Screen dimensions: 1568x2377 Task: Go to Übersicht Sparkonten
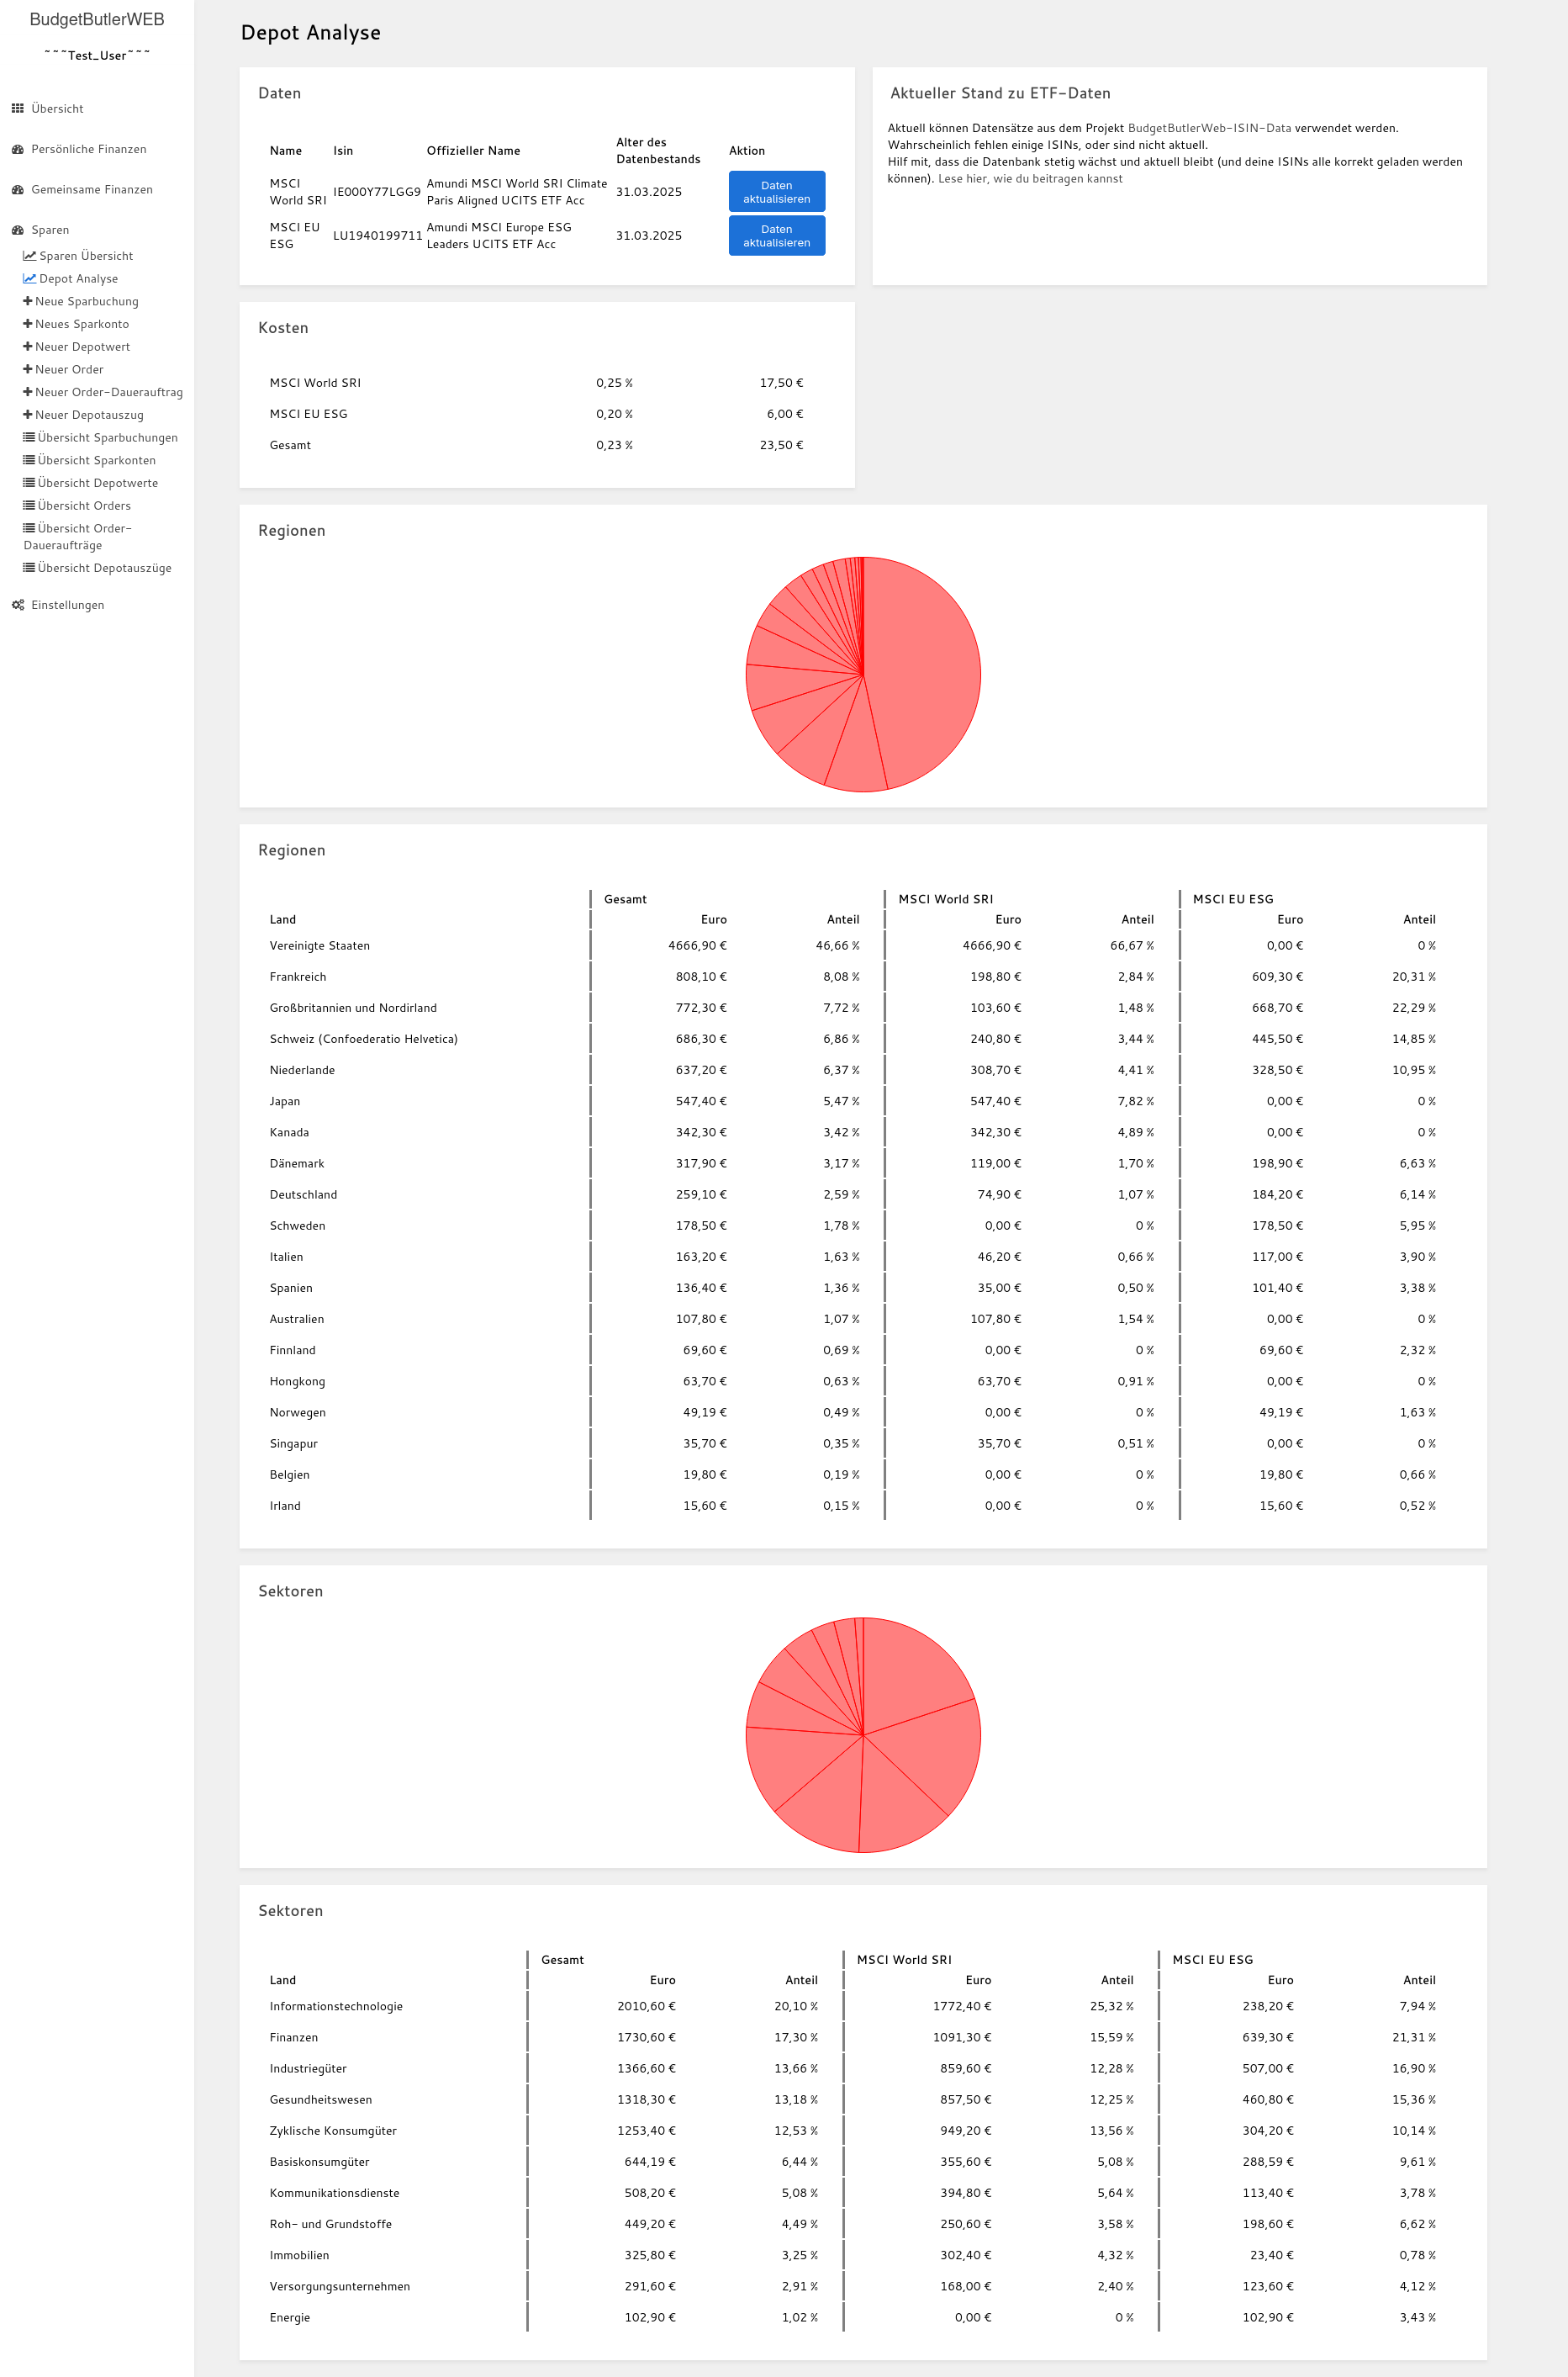[x=96, y=460]
